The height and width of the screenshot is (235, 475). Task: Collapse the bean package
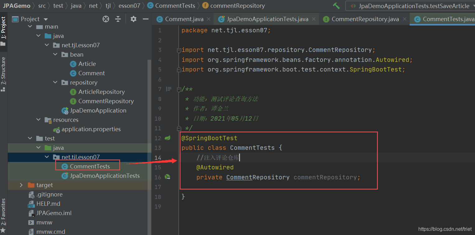click(x=55, y=55)
